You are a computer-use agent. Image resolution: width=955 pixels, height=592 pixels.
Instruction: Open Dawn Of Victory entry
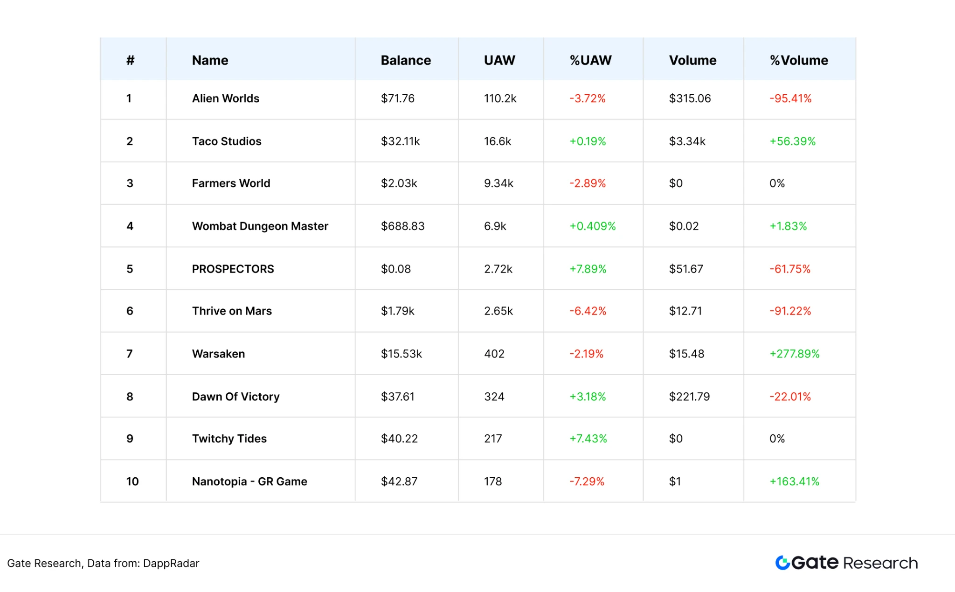pos(235,397)
